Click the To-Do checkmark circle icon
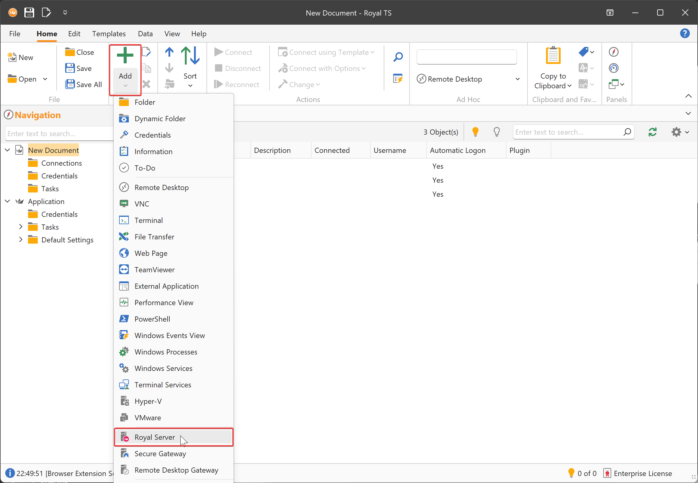The width and height of the screenshot is (698, 483). (124, 168)
